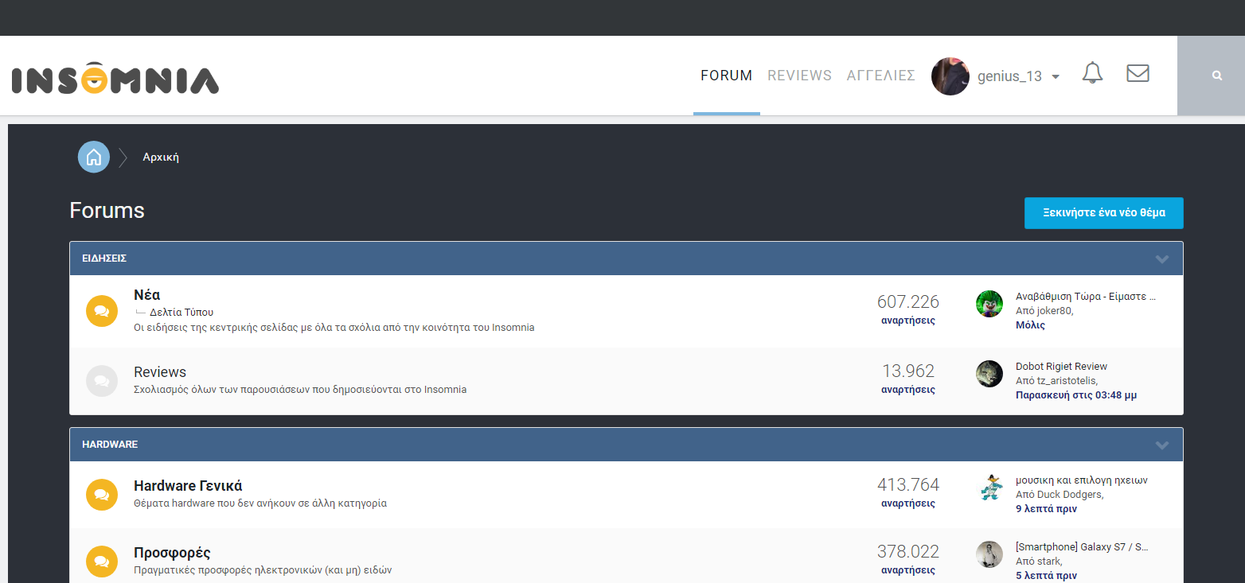Open the ΕΙΔΗΣΕΙΣ category title
This screenshot has width=1245, height=583.
[104, 258]
